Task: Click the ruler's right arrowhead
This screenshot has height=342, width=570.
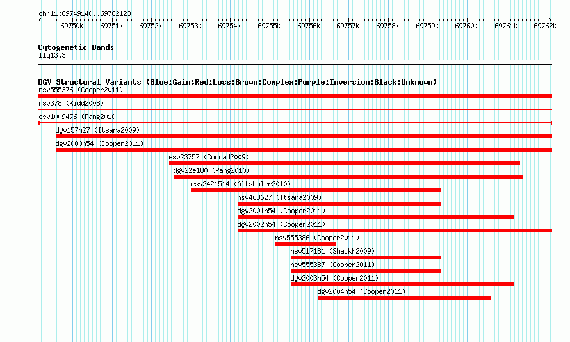Action: tap(550, 20)
